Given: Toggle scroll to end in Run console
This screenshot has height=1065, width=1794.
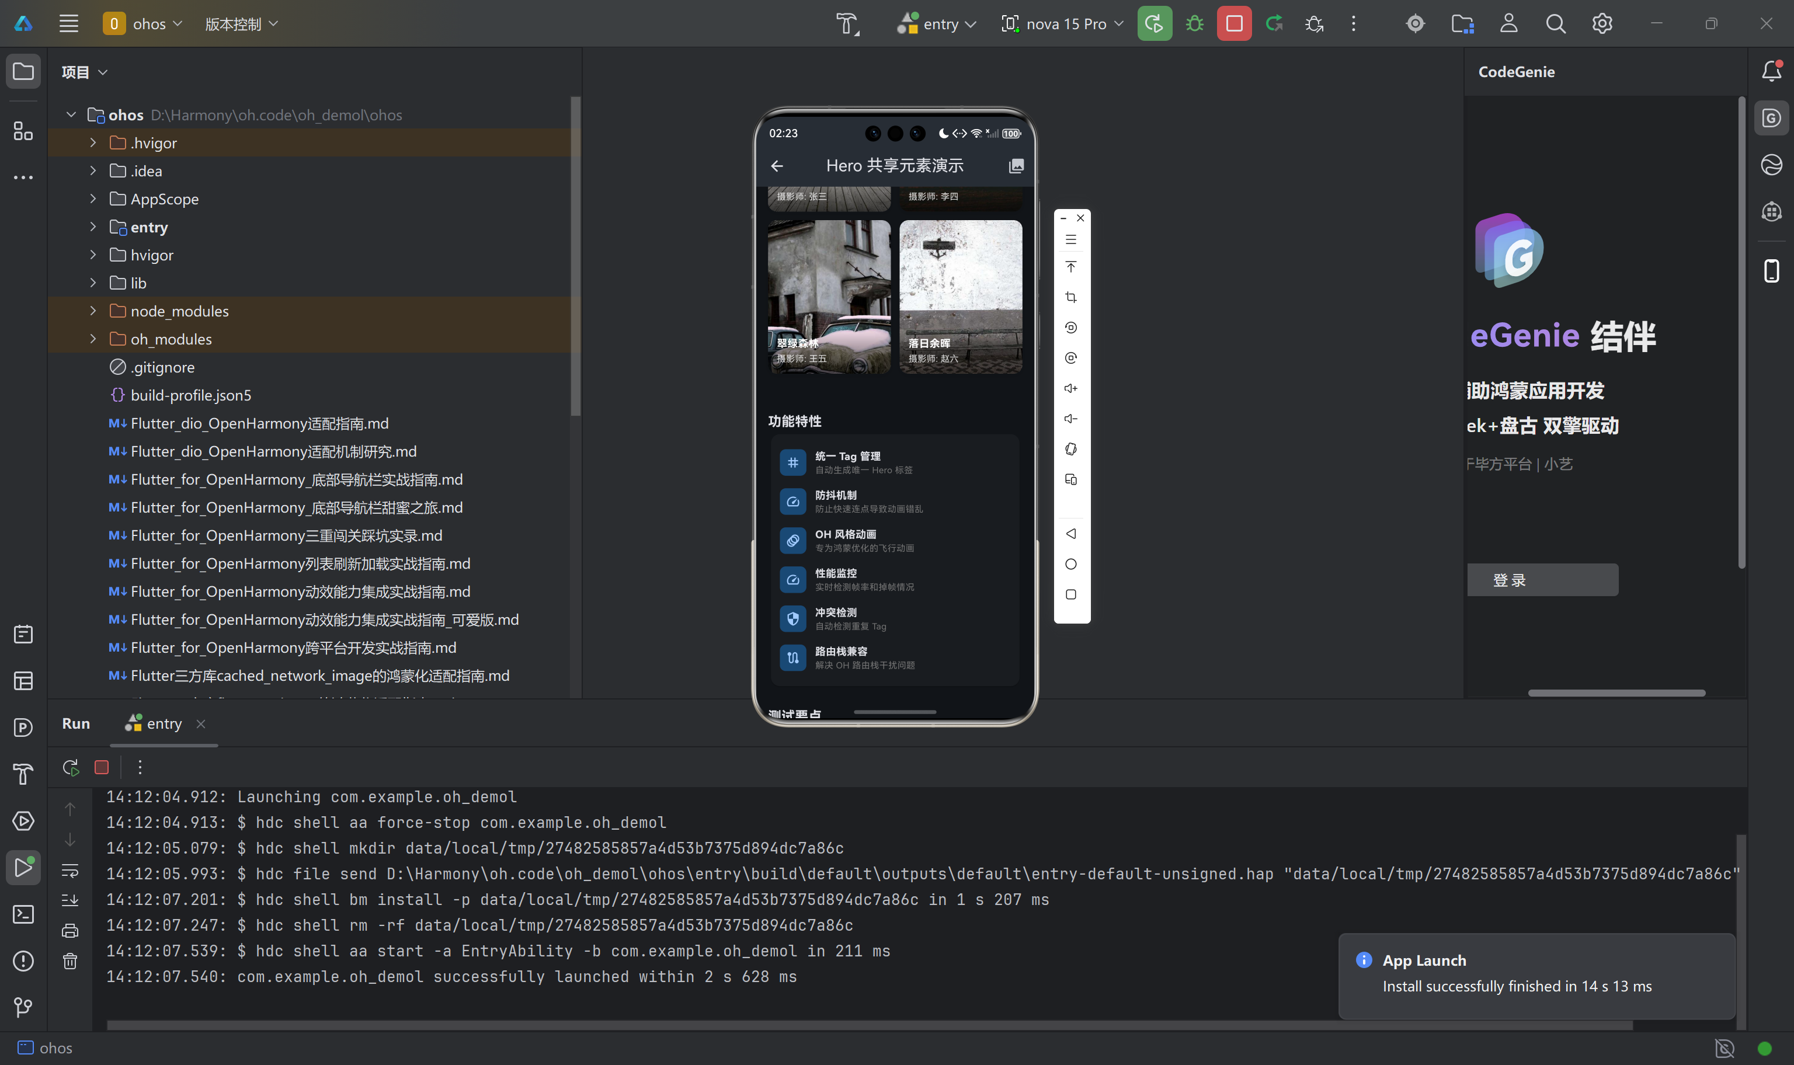Looking at the screenshot, I should [69, 900].
